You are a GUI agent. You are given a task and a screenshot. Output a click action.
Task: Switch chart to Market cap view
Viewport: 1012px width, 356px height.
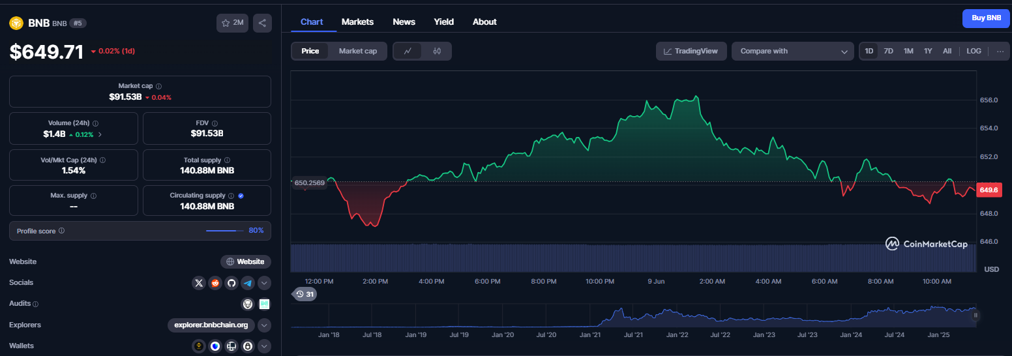point(358,51)
